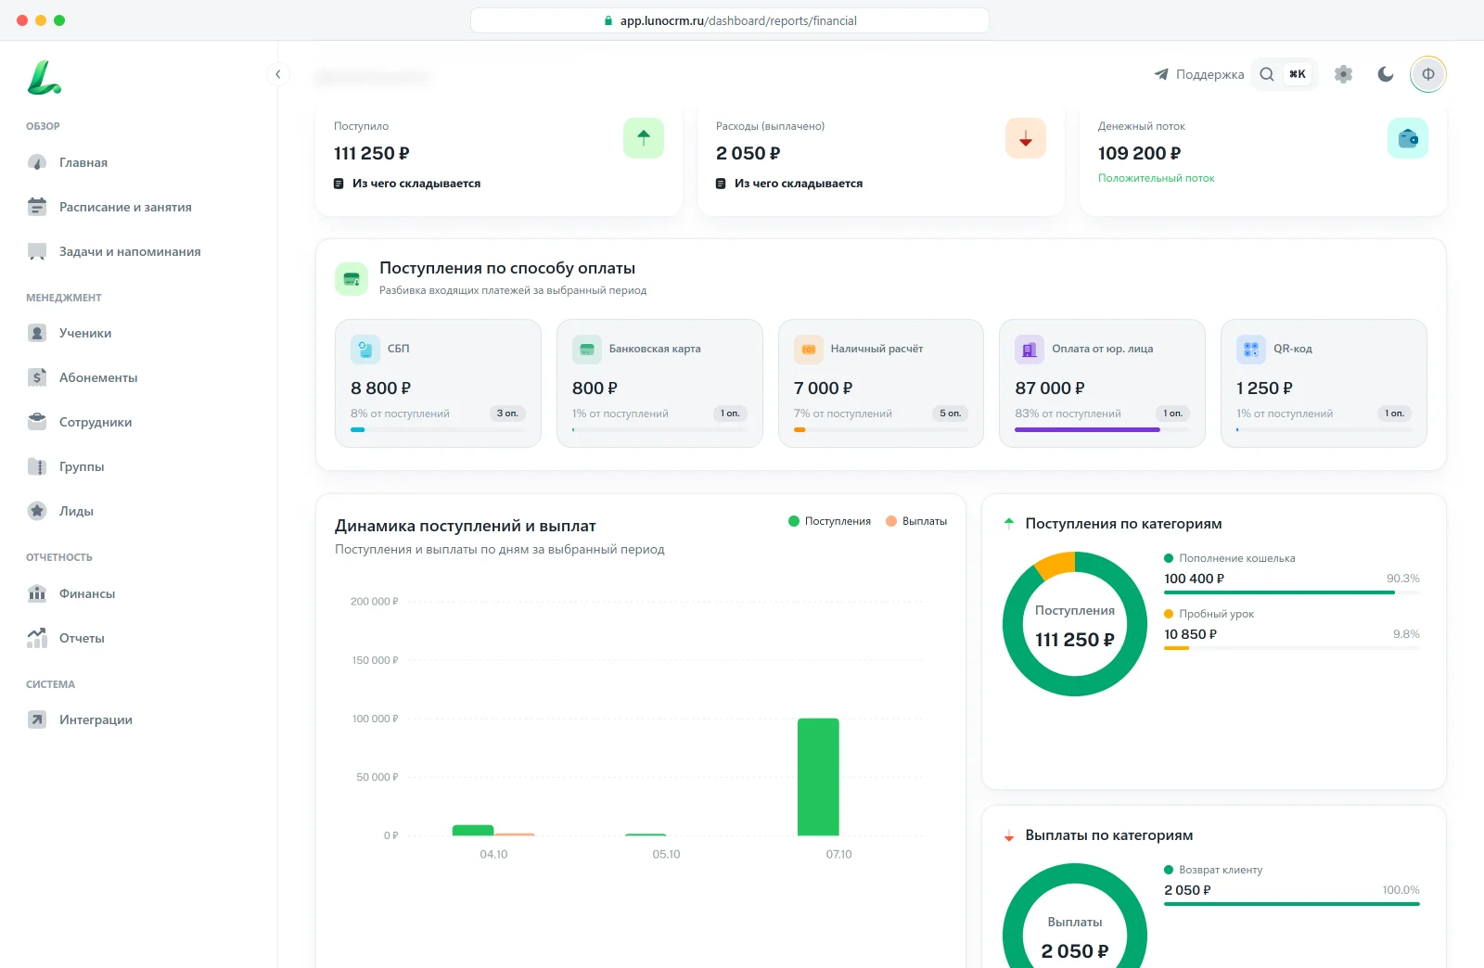
Task: Click the Luno CRM logo
Action: [x=44, y=78]
